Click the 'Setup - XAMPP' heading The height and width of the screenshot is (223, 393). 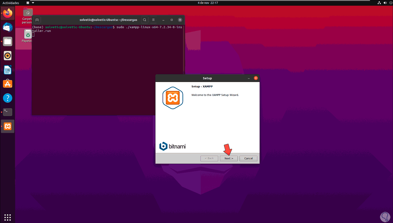pos(202,87)
